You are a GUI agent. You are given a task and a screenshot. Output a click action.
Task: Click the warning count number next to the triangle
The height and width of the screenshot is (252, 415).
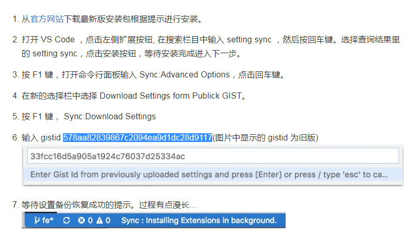pyautogui.click(x=108, y=220)
